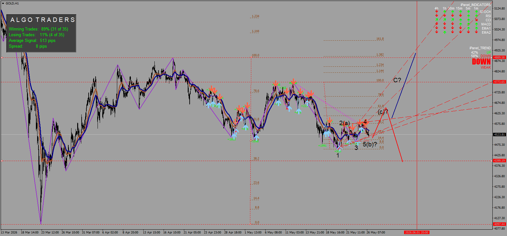Click the EMA2 arrow in the 1m column
The height and width of the screenshot is (236, 507).
(x=477, y=32)
